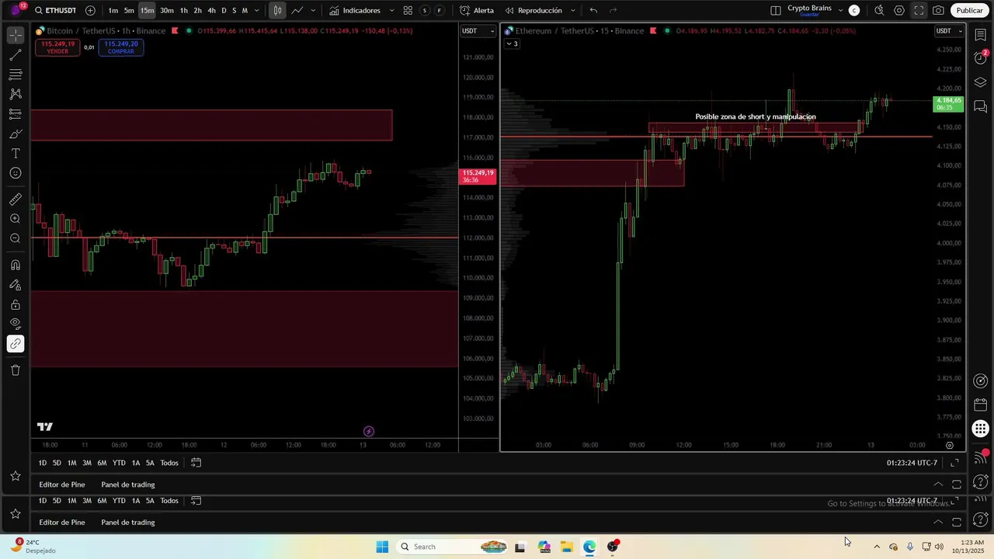Toggle lock all drawings
994x559 pixels.
point(16,304)
